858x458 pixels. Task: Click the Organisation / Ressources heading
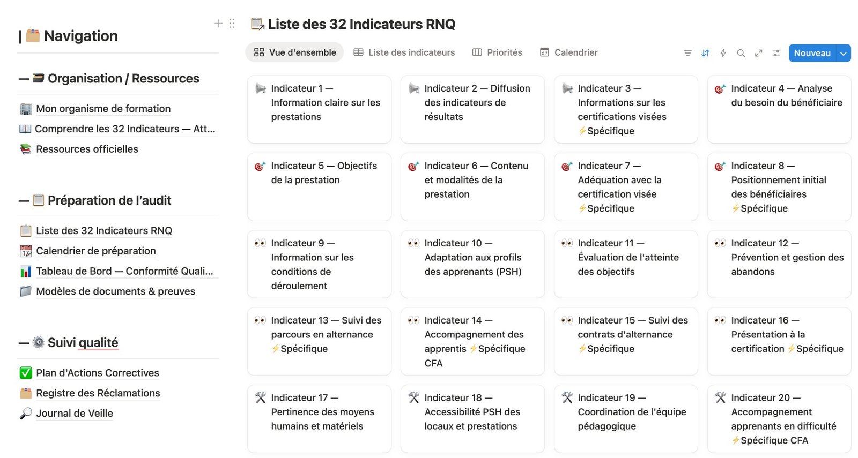(x=123, y=79)
